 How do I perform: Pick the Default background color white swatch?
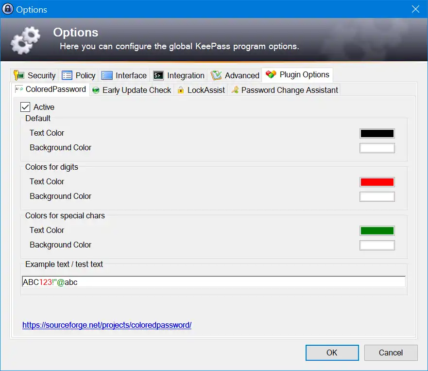[377, 148]
